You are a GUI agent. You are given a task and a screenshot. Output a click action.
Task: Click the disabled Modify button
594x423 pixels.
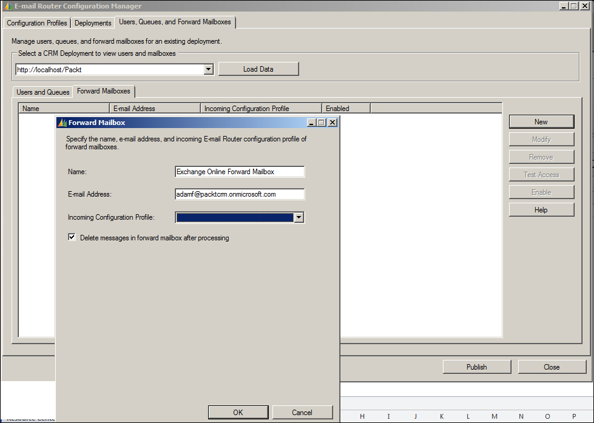pyautogui.click(x=541, y=140)
